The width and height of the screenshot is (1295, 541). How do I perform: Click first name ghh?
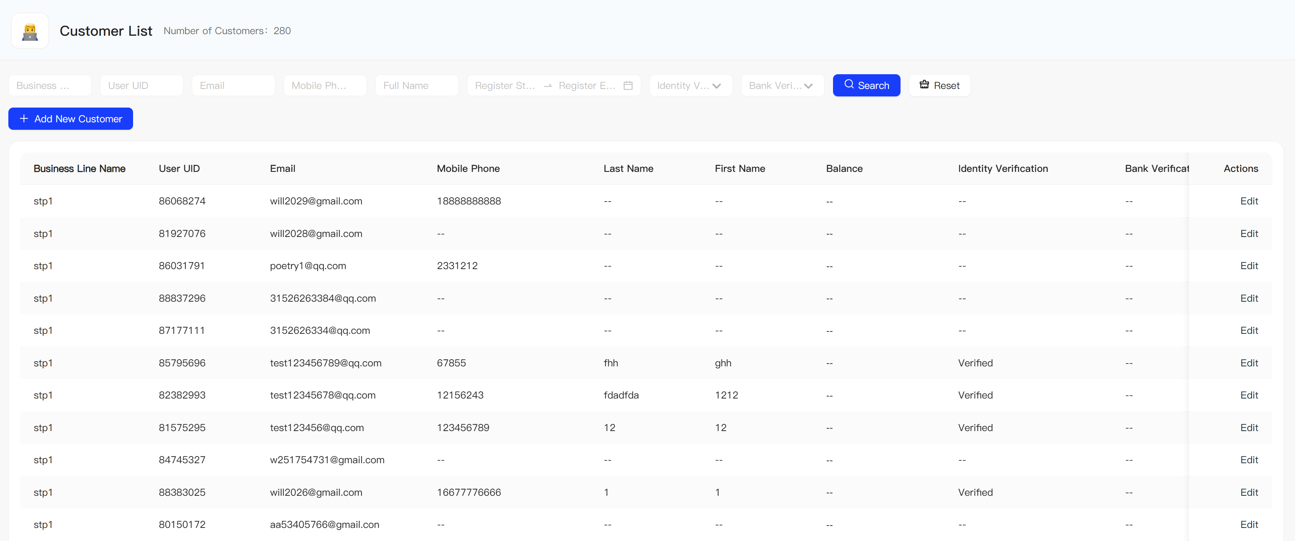[x=723, y=363]
